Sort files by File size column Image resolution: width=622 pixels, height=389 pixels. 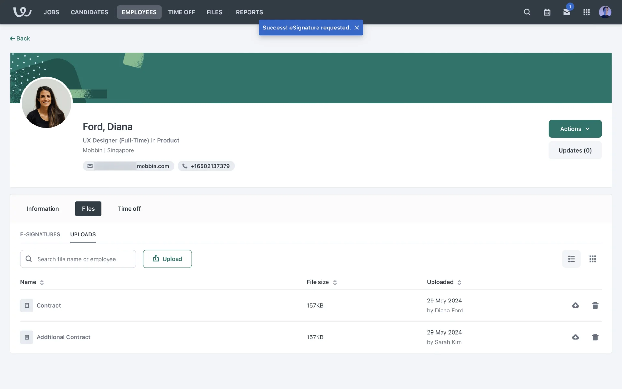[x=335, y=282]
